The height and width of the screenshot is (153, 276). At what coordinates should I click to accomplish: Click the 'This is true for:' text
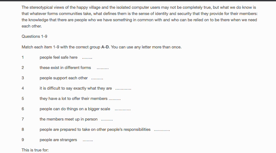click(x=35, y=150)
